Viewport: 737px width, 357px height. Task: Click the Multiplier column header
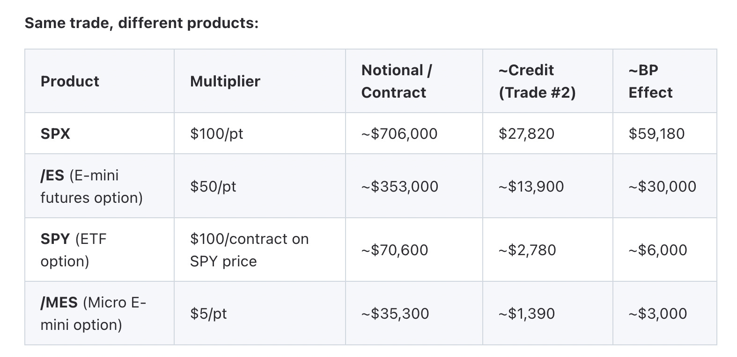(225, 81)
